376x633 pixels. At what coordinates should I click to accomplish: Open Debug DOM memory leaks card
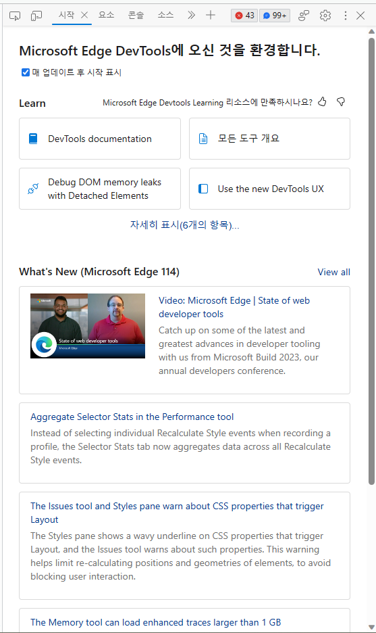point(100,189)
